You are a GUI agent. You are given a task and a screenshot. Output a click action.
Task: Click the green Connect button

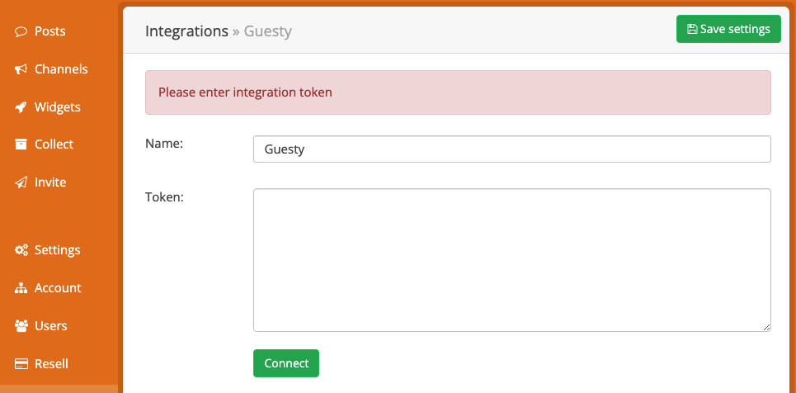pos(286,363)
